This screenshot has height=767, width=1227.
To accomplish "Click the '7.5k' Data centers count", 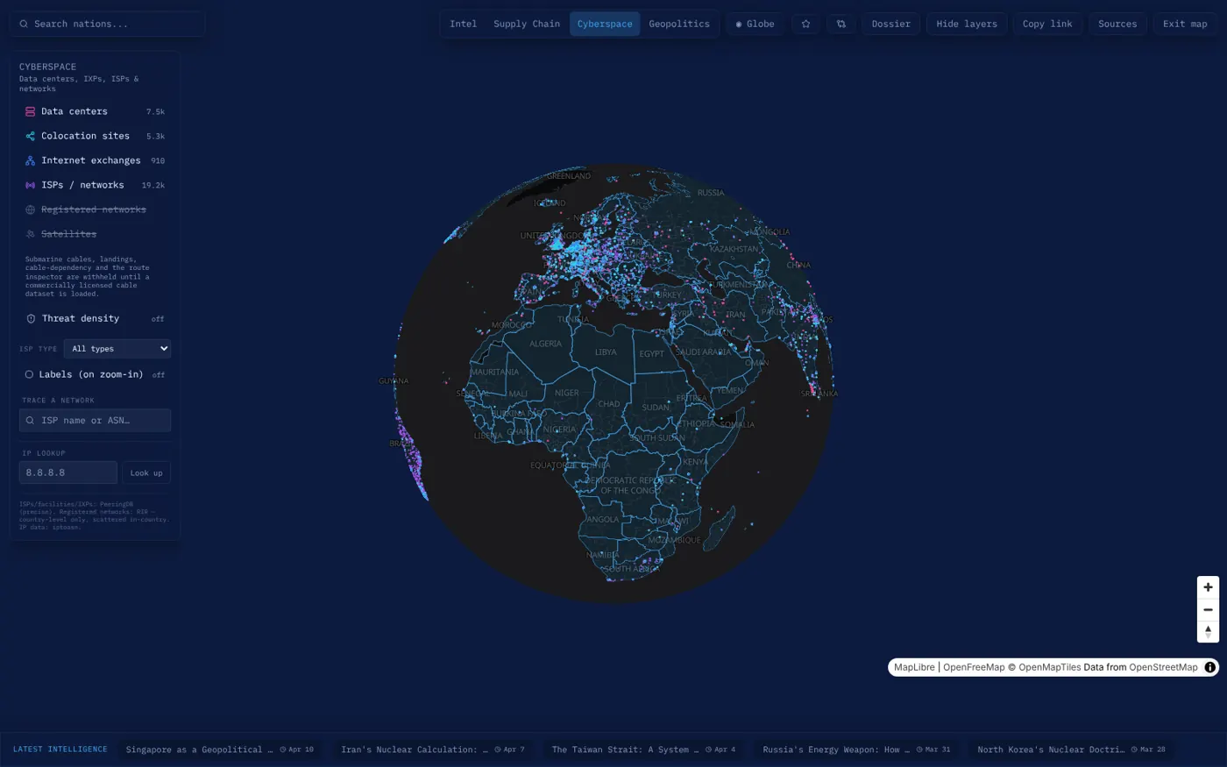I will [155, 111].
